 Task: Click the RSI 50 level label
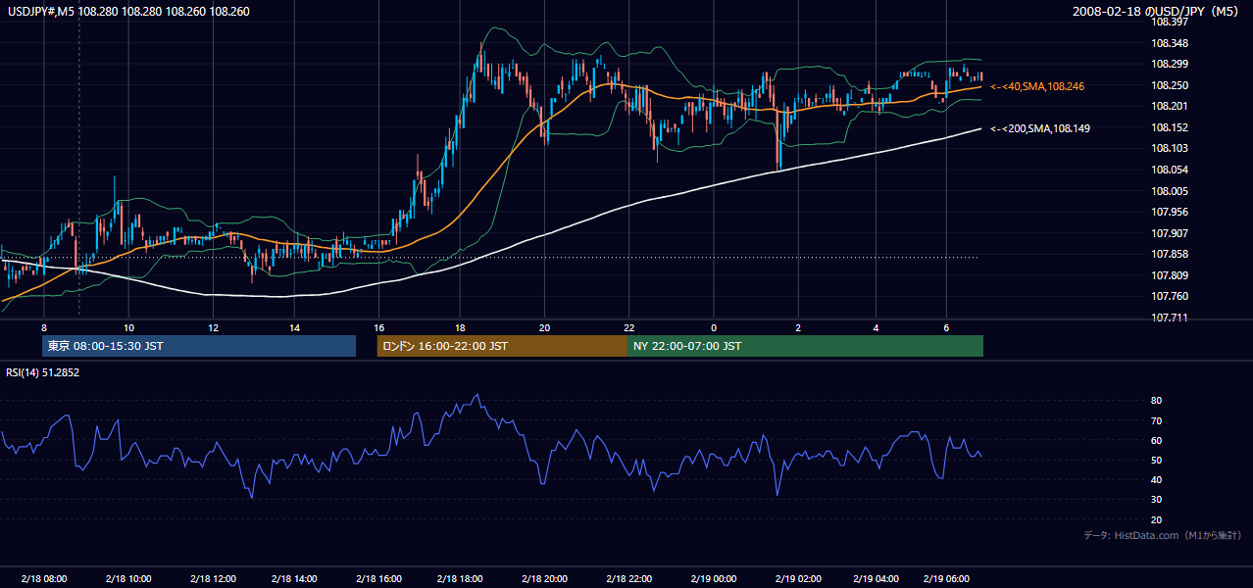click(1156, 460)
